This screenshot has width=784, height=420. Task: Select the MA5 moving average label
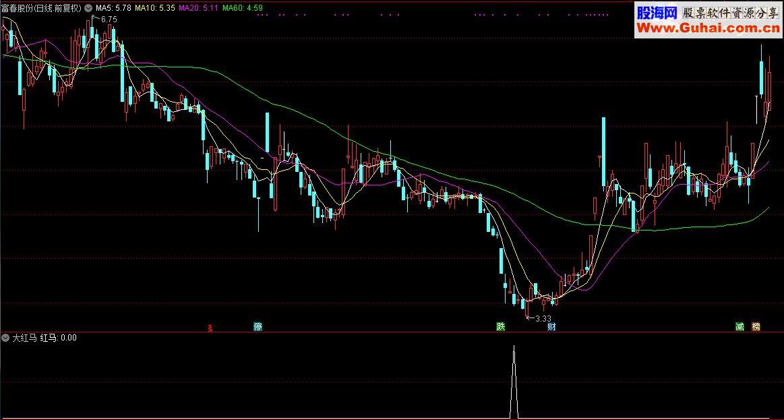pyautogui.click(x=113, y=8)
